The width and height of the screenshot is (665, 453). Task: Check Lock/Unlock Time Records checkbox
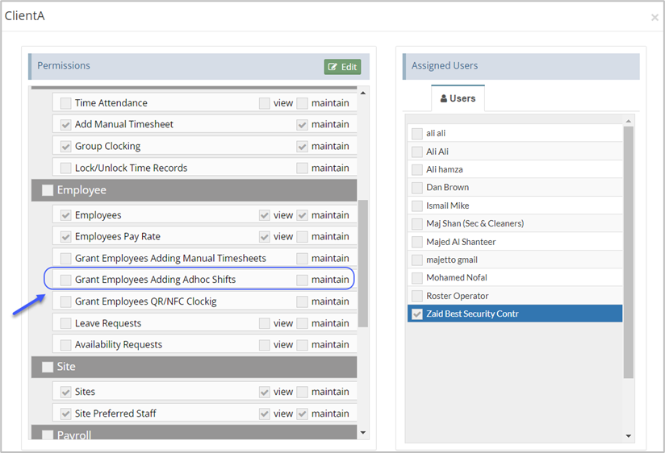pyautogui.click(x=65, y=168)
